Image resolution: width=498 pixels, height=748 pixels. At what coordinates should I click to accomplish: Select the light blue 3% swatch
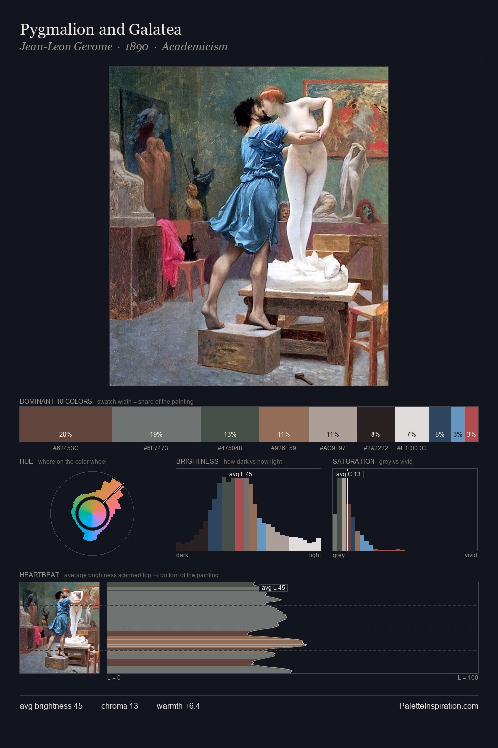(x=458, y=424)
